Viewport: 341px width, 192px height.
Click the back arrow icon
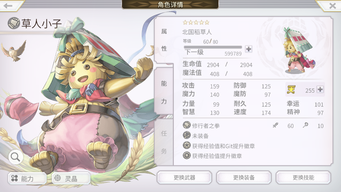point(8,6)
